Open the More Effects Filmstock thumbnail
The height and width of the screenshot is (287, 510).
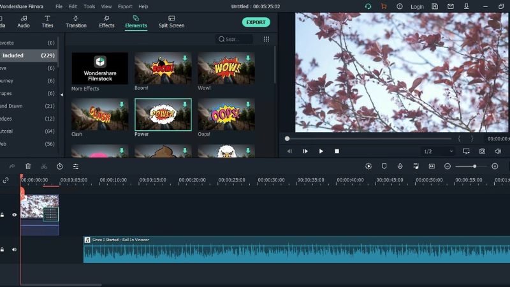coord(100,68)
